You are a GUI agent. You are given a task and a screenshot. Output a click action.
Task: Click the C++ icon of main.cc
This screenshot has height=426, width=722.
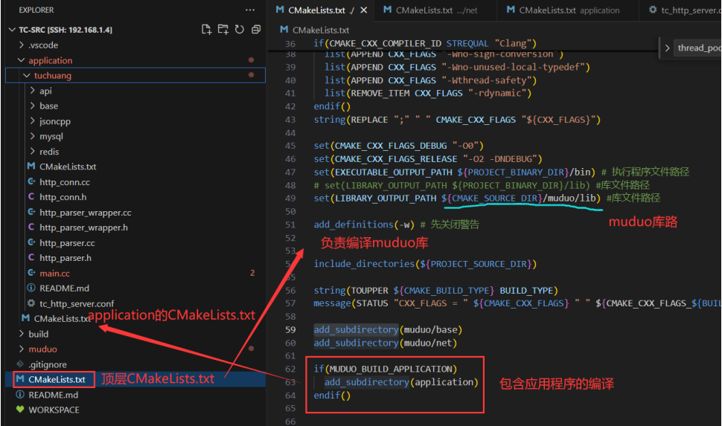[31, 273]
